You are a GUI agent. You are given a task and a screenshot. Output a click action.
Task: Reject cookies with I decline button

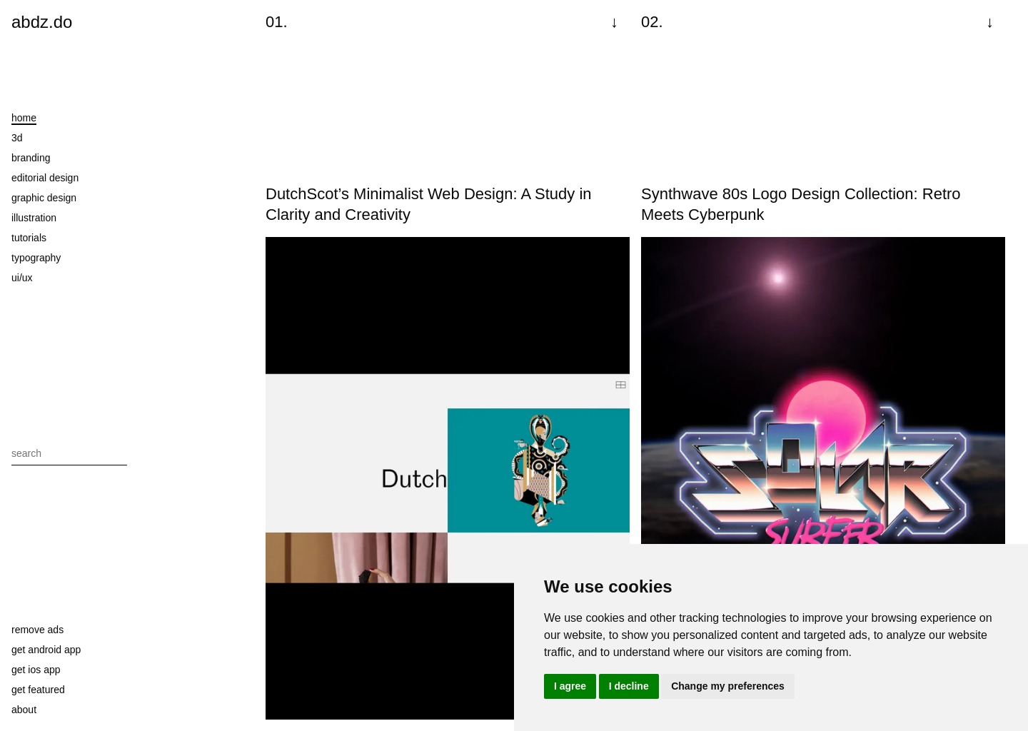point(629,686)
